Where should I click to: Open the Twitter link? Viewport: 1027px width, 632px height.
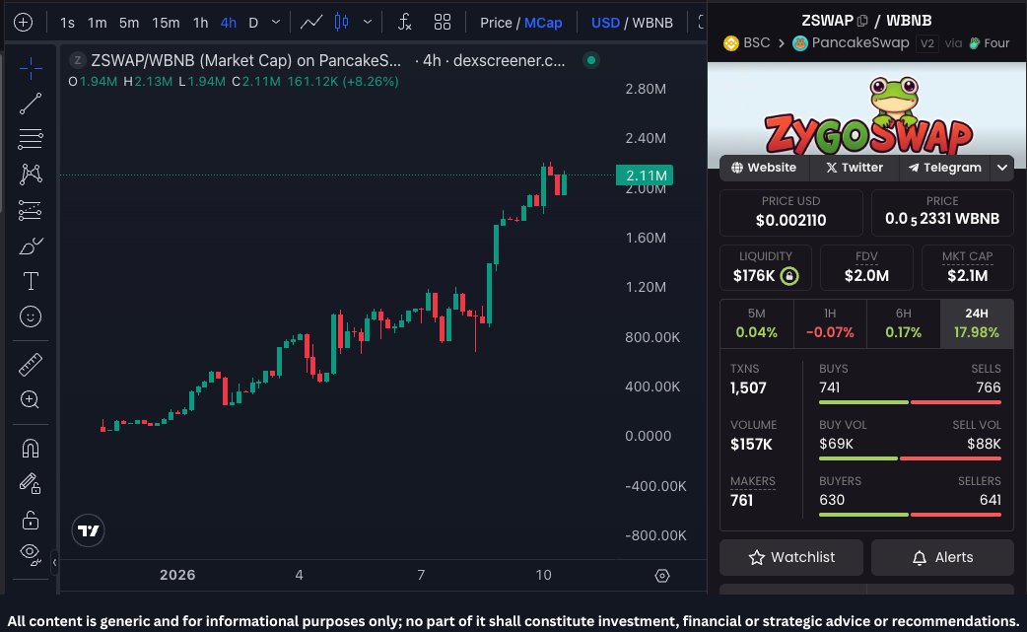855,168
